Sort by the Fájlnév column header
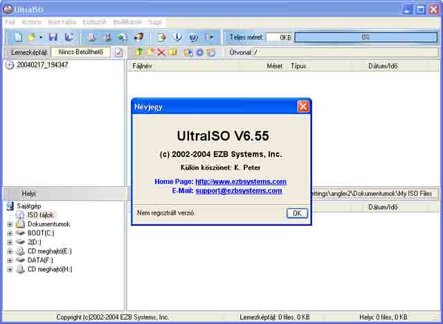The height and width of the screenshot is (324, 443). click(x=183, y=66)
